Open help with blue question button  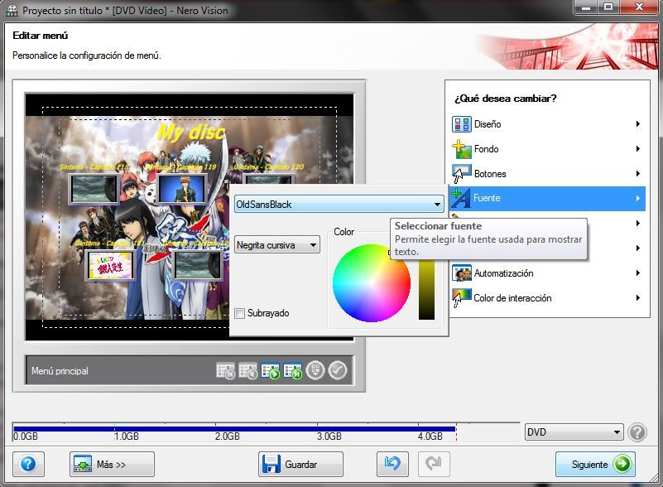(x=28, y=464)
